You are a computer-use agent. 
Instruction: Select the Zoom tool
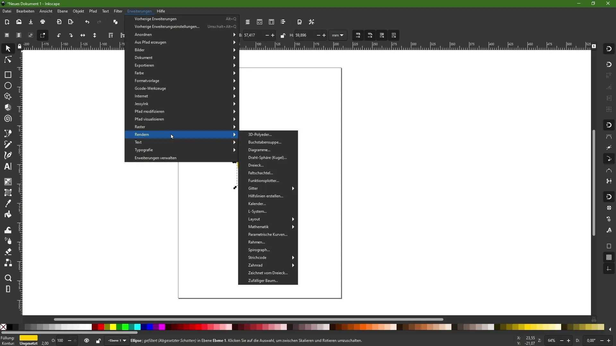click(x=8, y=278)
